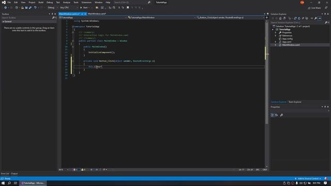The image size is (331, 186).
Task: Open the Output tab
Action: 14,174
